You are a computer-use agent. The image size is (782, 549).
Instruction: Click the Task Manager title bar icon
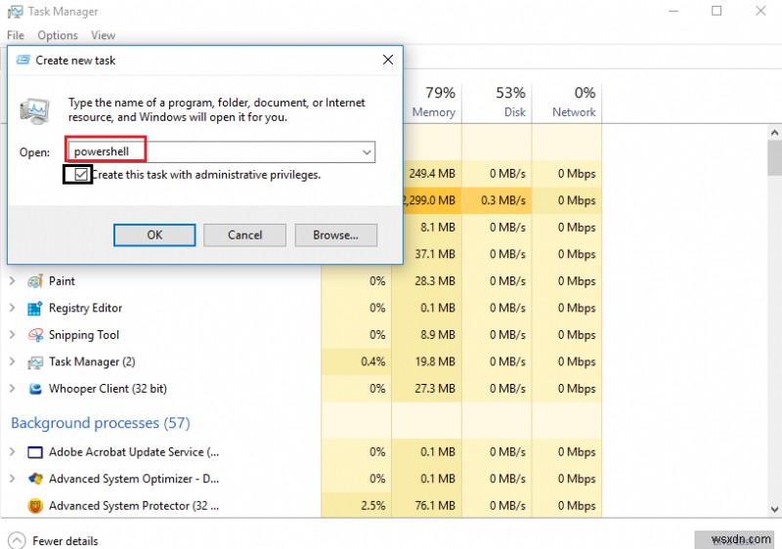pyautogui.click(x=15, y=12)
